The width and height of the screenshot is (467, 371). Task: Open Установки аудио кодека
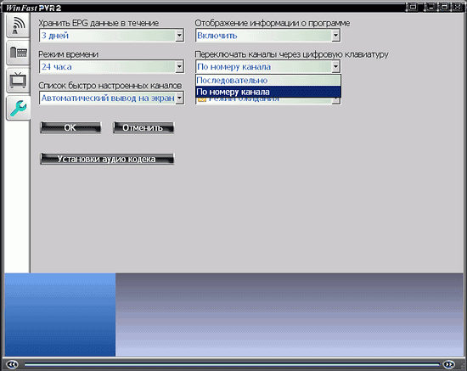point(107,159)
